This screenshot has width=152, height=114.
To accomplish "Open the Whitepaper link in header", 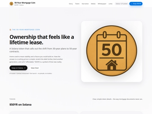I will (102, 4).
